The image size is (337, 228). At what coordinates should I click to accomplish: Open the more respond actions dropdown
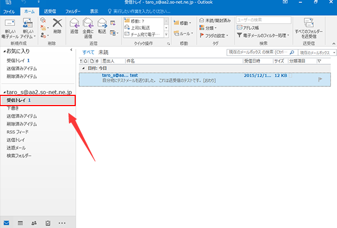coord(114,33)
